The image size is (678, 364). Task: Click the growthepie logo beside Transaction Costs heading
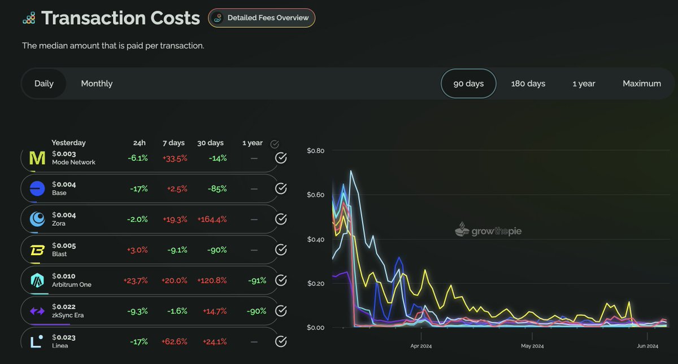click(29, 17)
